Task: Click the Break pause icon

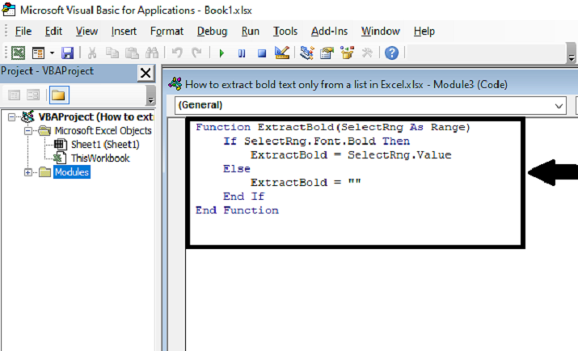Action: pos(242,53)
